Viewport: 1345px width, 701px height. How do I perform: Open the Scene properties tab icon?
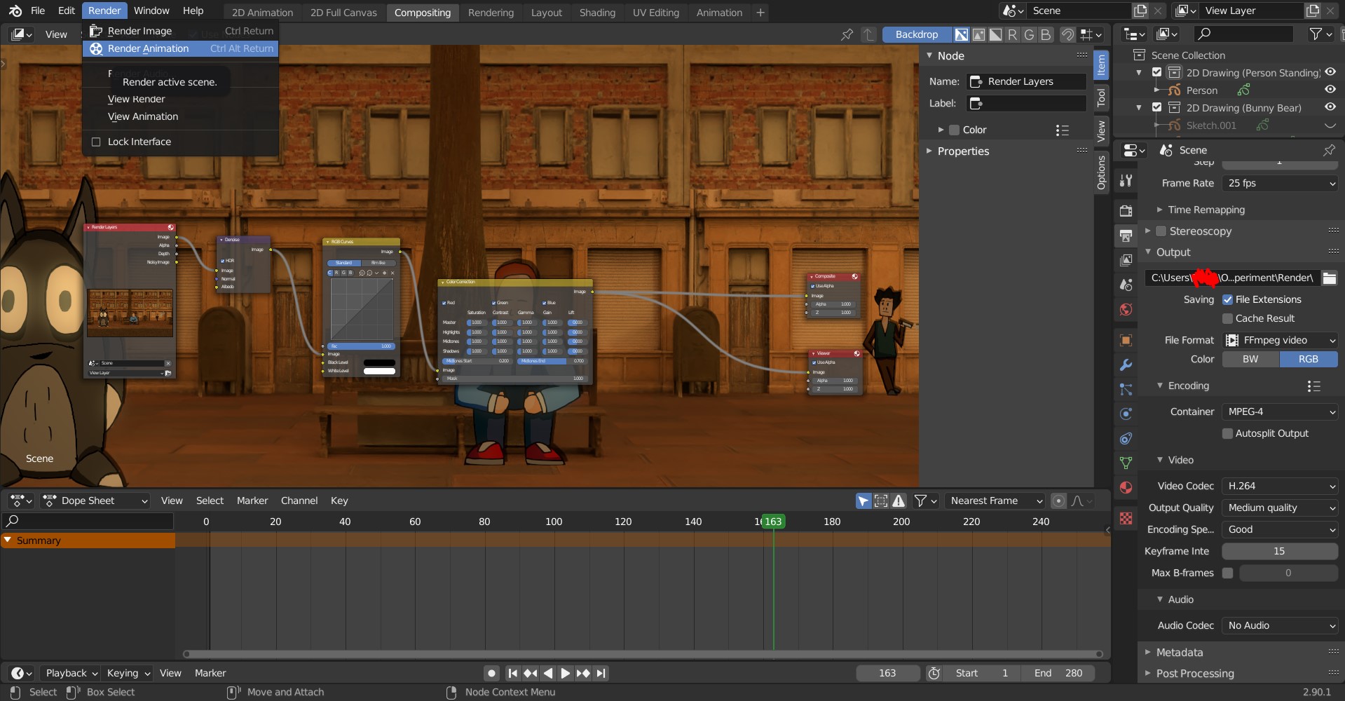[1126, 285]
